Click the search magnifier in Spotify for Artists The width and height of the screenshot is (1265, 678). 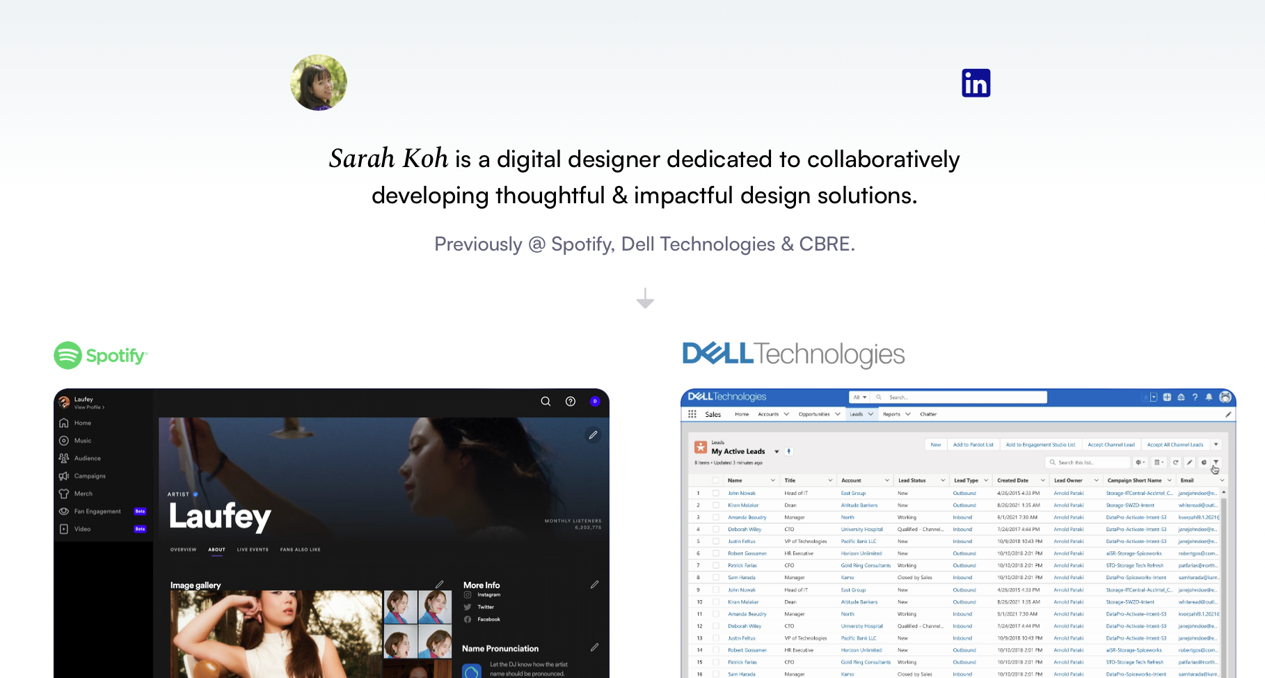tap(546, 401)
